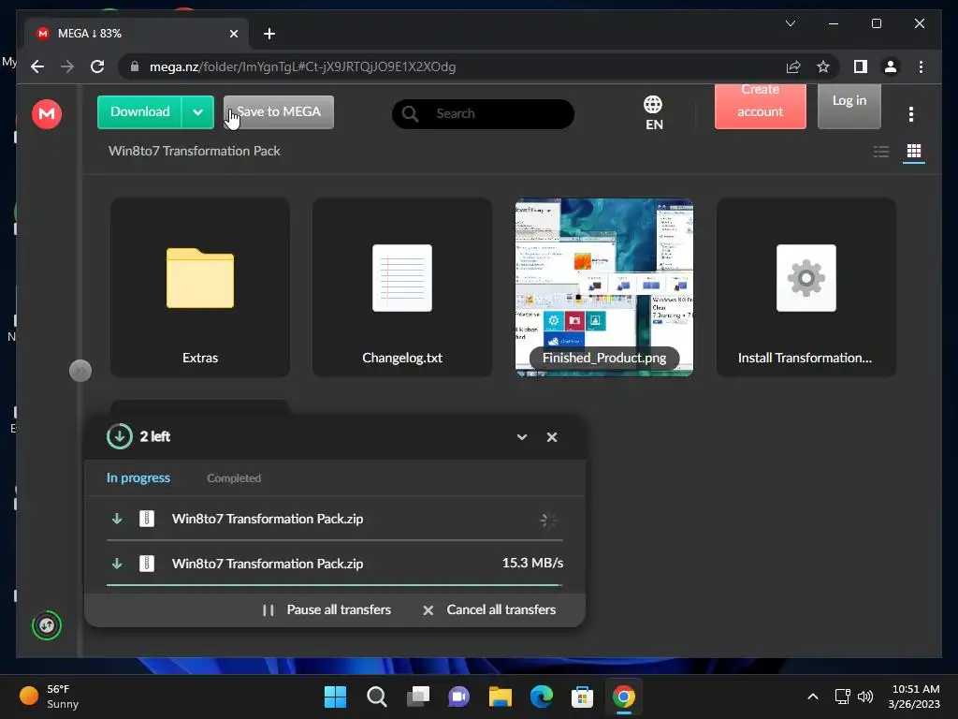Select the MEGA 83% tab
This screenshot has width=958, height=719.
click(138, 34)
